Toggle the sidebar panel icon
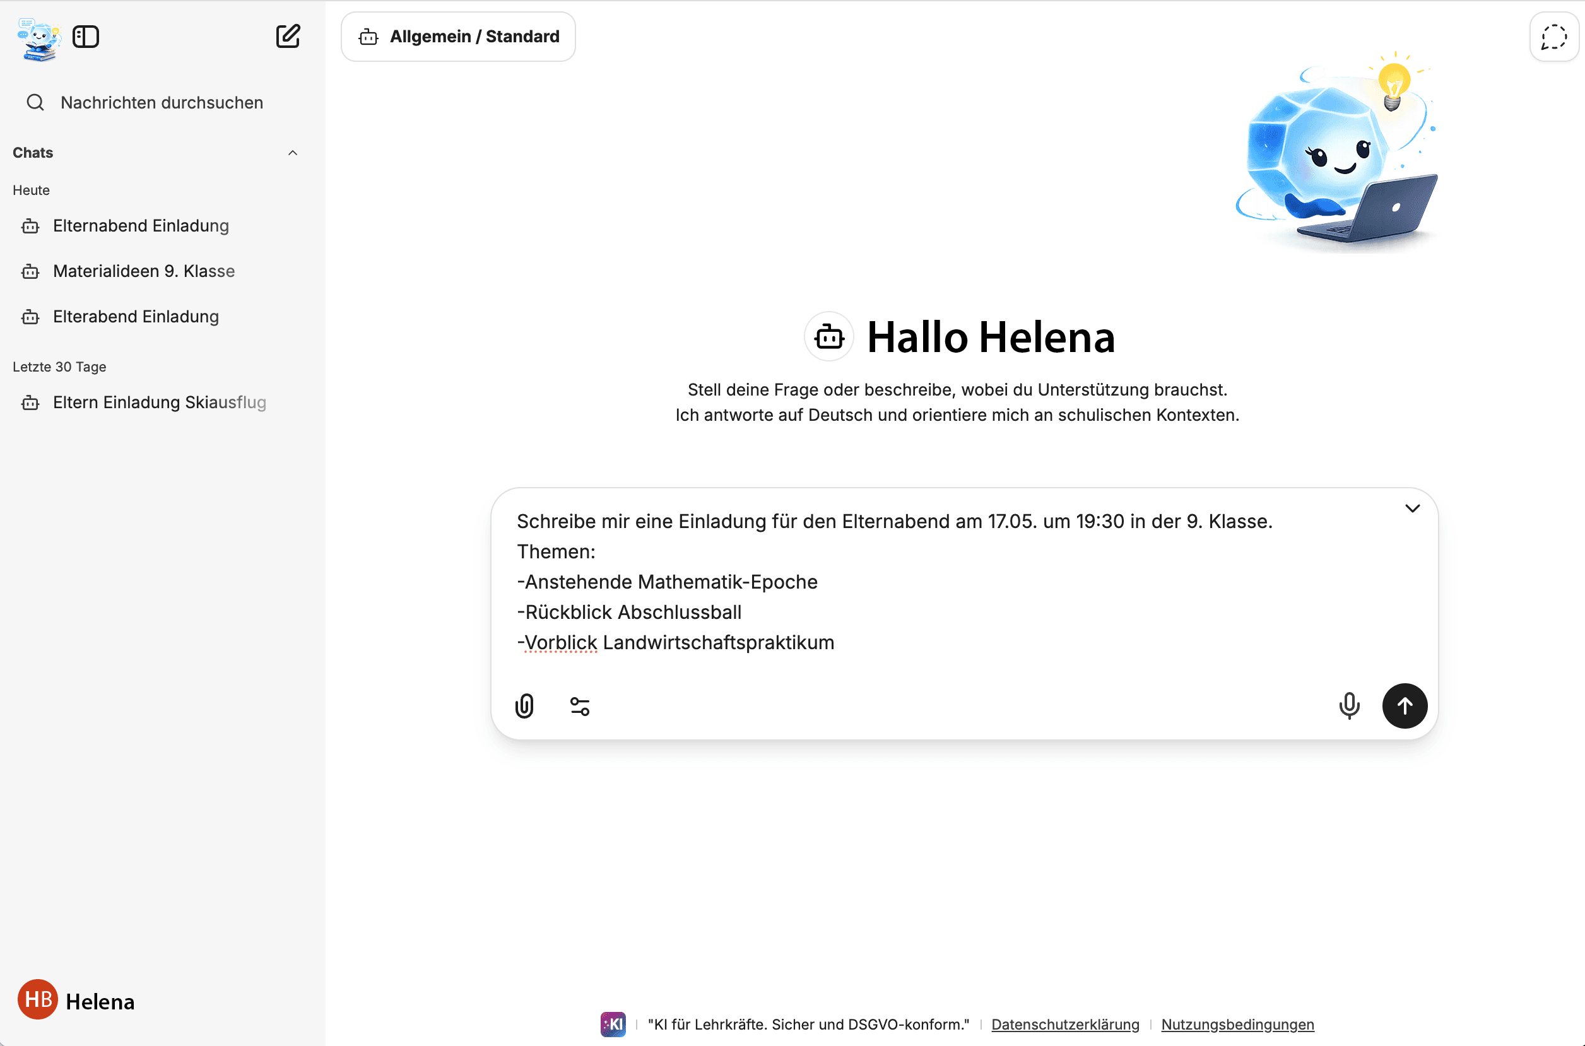 [x=85, y=36]
